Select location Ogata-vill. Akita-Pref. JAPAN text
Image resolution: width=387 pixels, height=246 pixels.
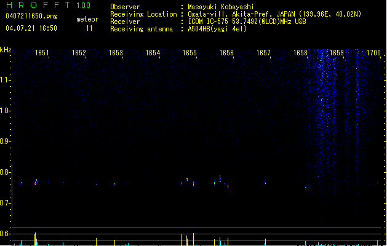(274, 14)
